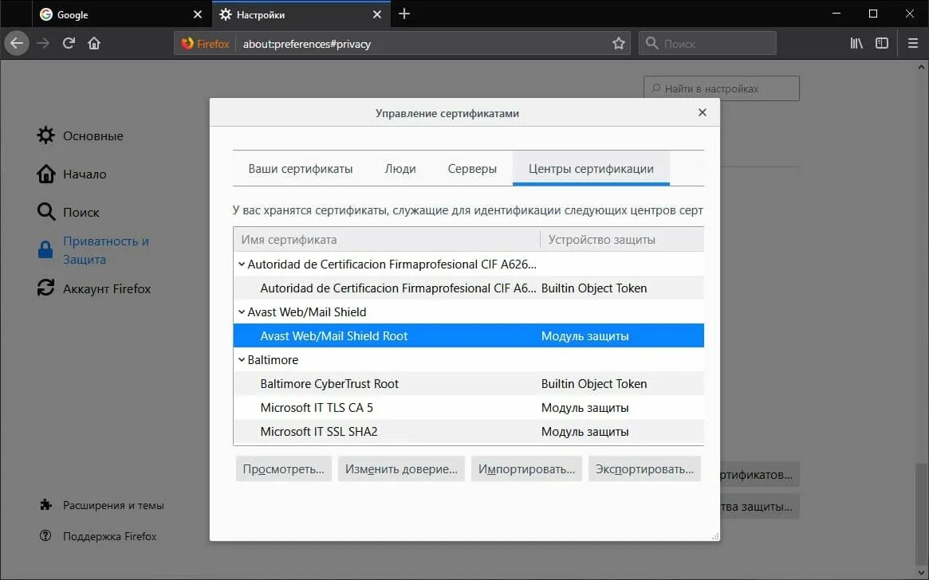Switch to Люди tab
The width and height of the screenshot is (929, 580).
coord(400,169)
